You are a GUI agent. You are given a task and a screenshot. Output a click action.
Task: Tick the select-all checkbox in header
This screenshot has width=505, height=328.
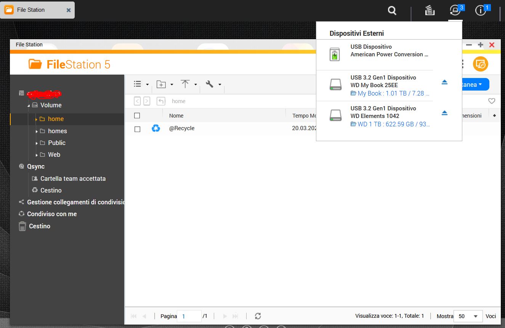(137, 116)
